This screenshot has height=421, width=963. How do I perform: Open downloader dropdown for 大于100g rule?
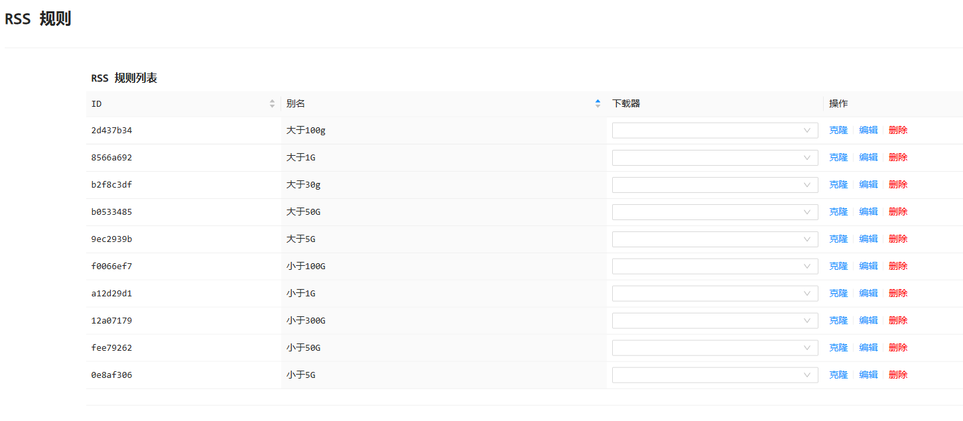coord(714,131)
